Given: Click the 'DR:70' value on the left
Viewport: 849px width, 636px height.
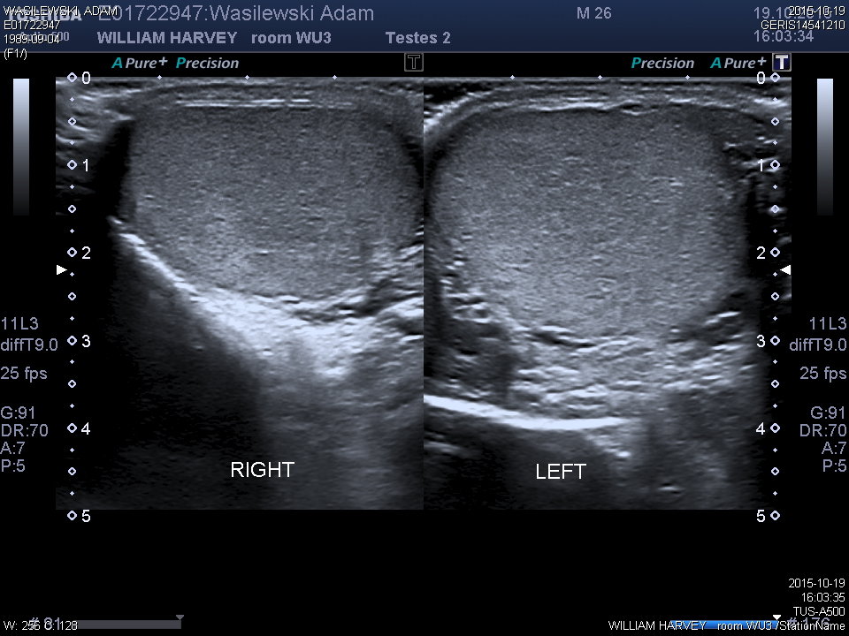Looking at the screenshot, I should tap(25, 430).
